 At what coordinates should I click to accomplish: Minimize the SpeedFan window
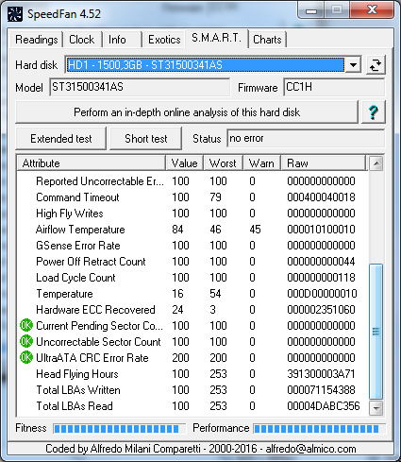coord(311,11)
